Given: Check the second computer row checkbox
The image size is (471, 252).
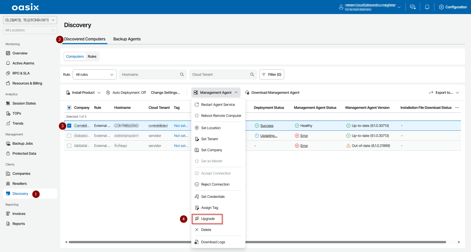Looking at the screenshot, I should point(69,136).
